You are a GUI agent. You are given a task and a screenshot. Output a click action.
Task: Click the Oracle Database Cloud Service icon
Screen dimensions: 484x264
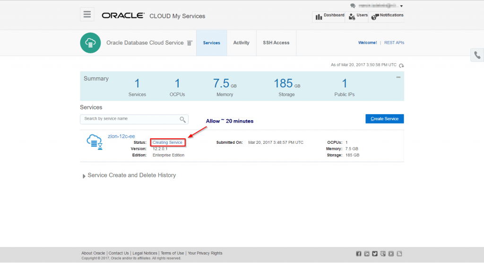click(x=90, y=43)
